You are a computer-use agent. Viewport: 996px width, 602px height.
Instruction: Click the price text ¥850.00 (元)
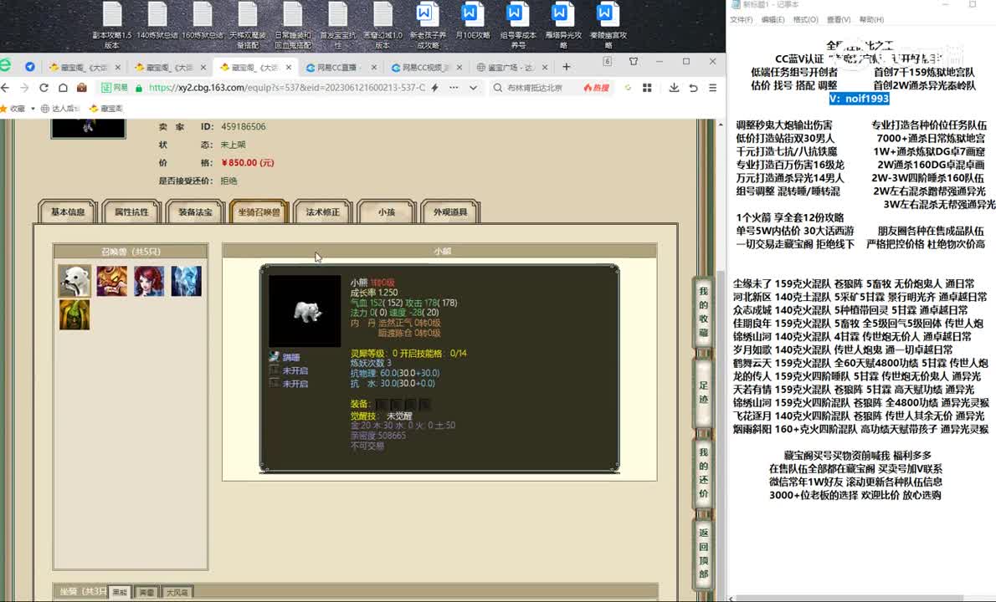click(248, 162)
